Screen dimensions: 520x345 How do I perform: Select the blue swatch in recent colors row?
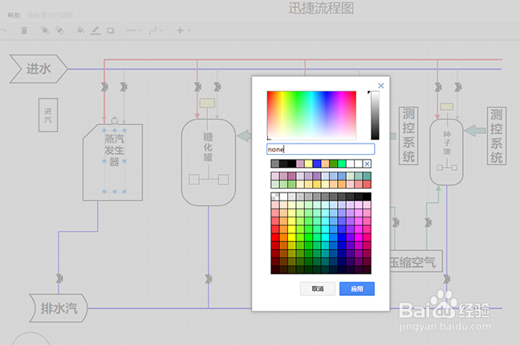[x=317, y=164]
